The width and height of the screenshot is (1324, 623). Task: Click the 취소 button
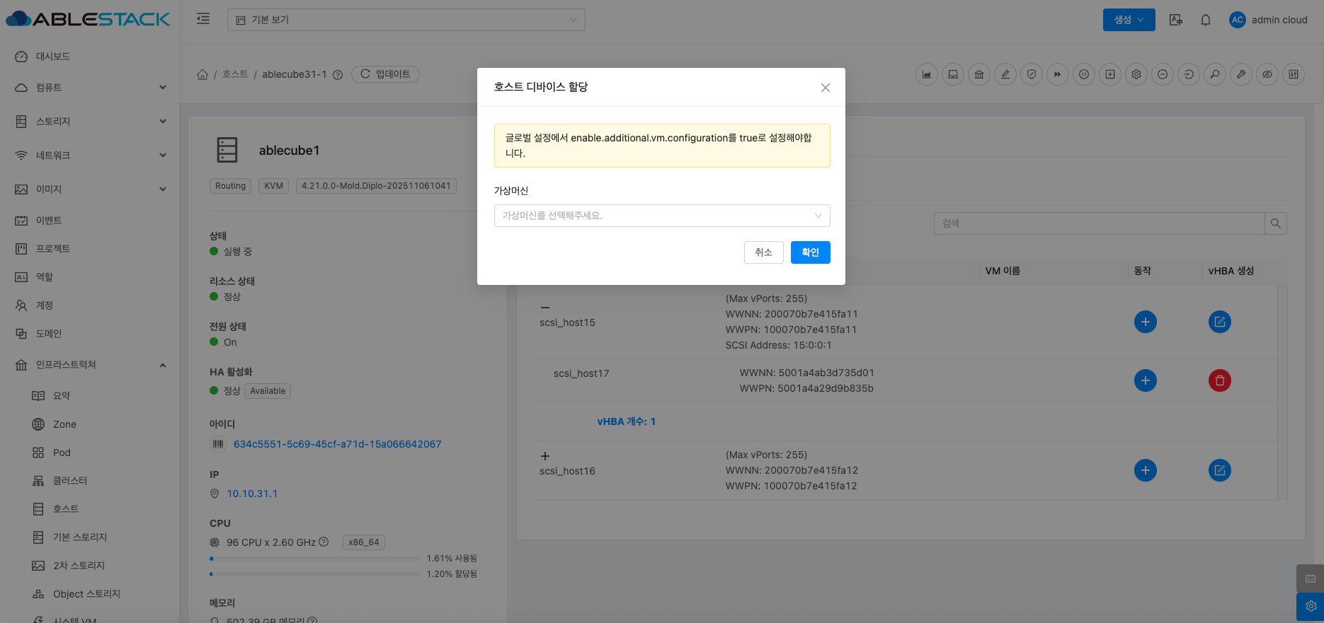[763, 252]
